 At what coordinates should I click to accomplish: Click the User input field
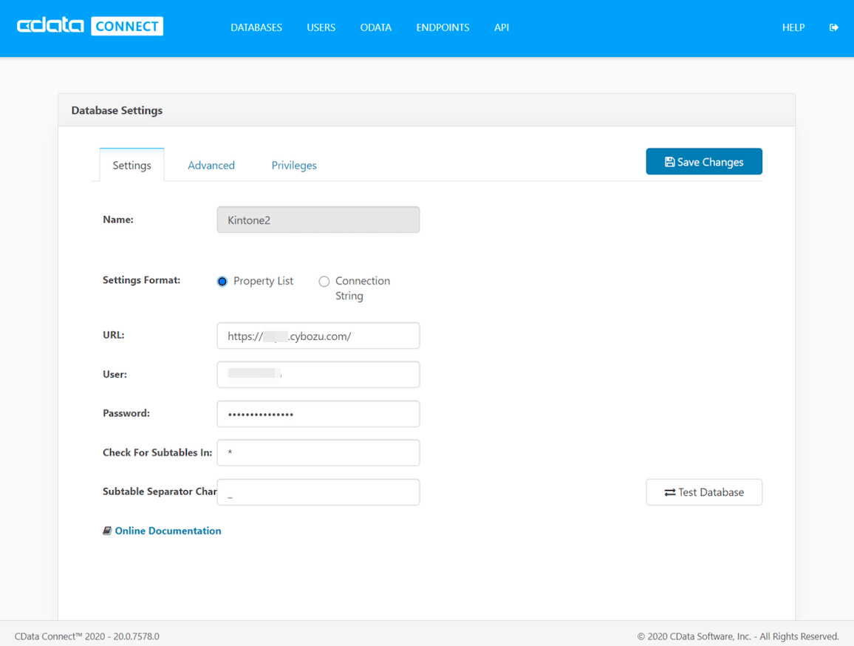pyautogui.click(x=318, y=375)
